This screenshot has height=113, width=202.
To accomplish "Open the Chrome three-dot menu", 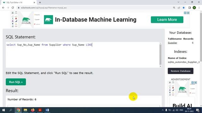I will (199, 8).
